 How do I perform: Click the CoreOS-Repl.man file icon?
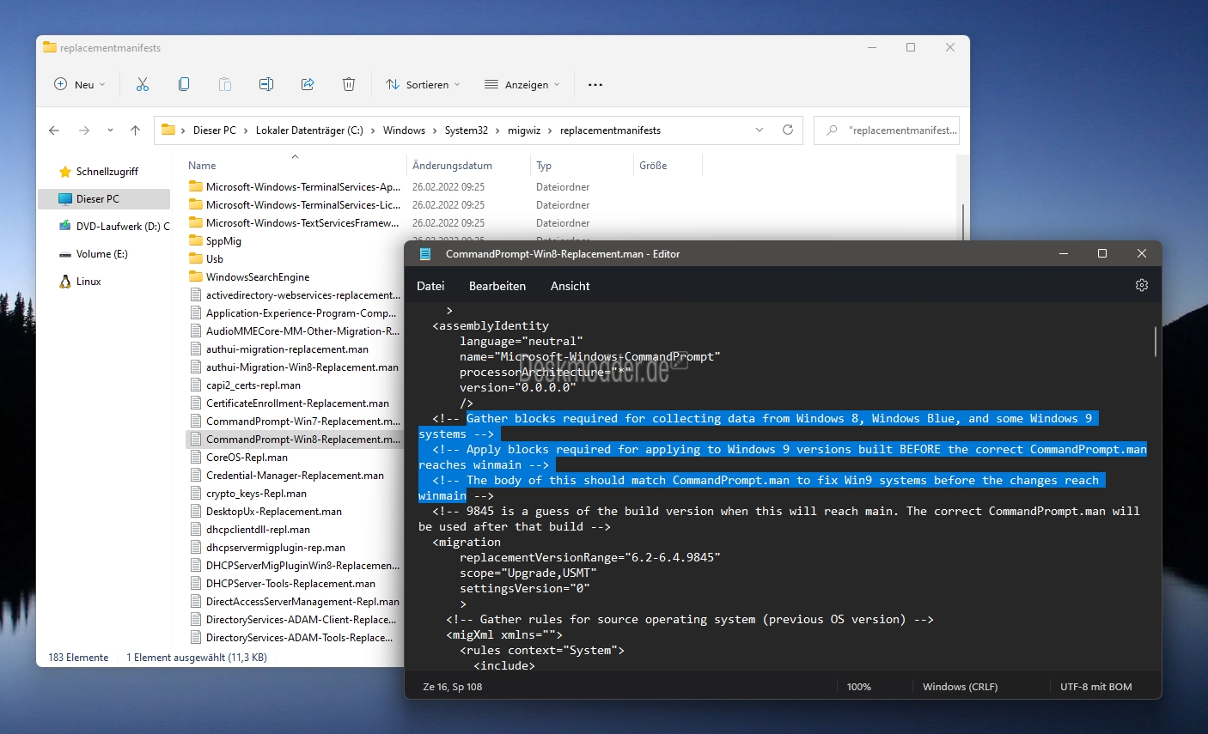(x=196, y=458)
